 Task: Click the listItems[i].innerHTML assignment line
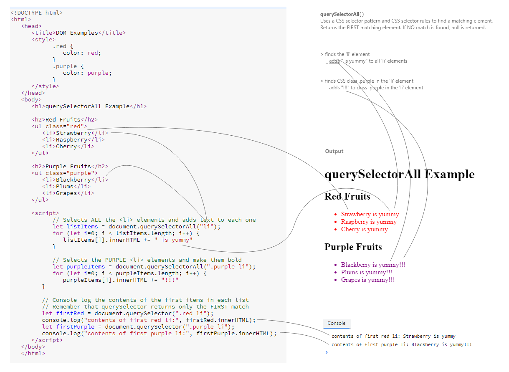pos(128,240)
